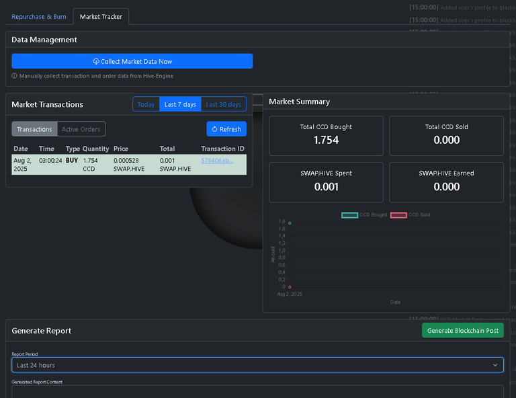
Task: Open transaction ID 578406ab link
Action: (x=217, y=161)
